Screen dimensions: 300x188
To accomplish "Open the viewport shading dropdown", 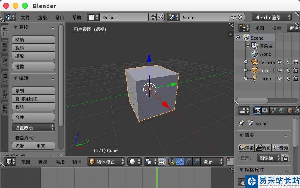I will 134,161.
